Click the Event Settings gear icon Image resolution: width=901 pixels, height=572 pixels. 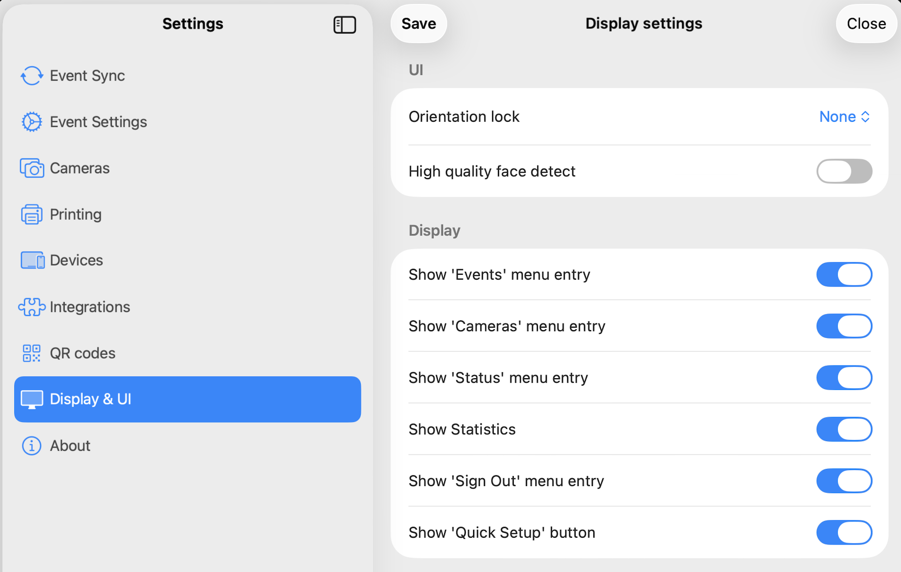click(x=32, y=122)
